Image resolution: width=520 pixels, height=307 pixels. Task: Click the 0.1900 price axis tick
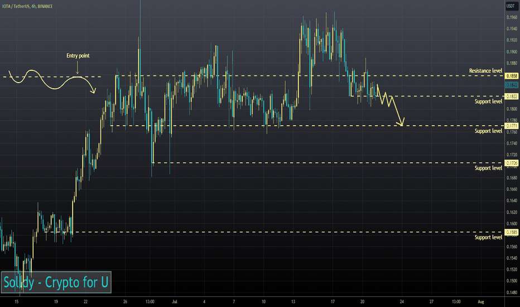click(512, 52)
